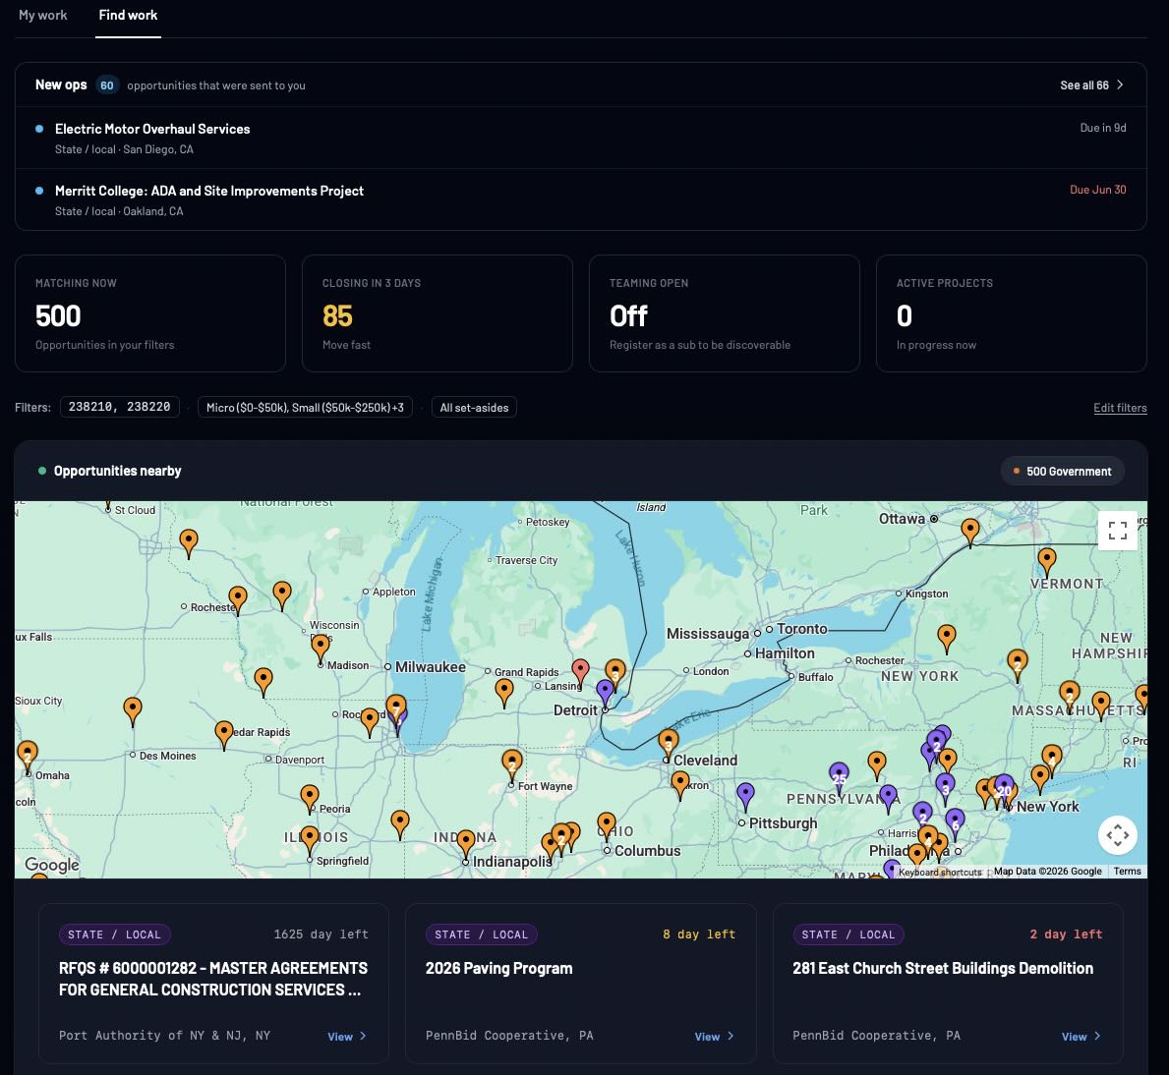Click the orange pin near Ottawa
The width and height of the screenshot is (1169, 1075).
[970, 530]
